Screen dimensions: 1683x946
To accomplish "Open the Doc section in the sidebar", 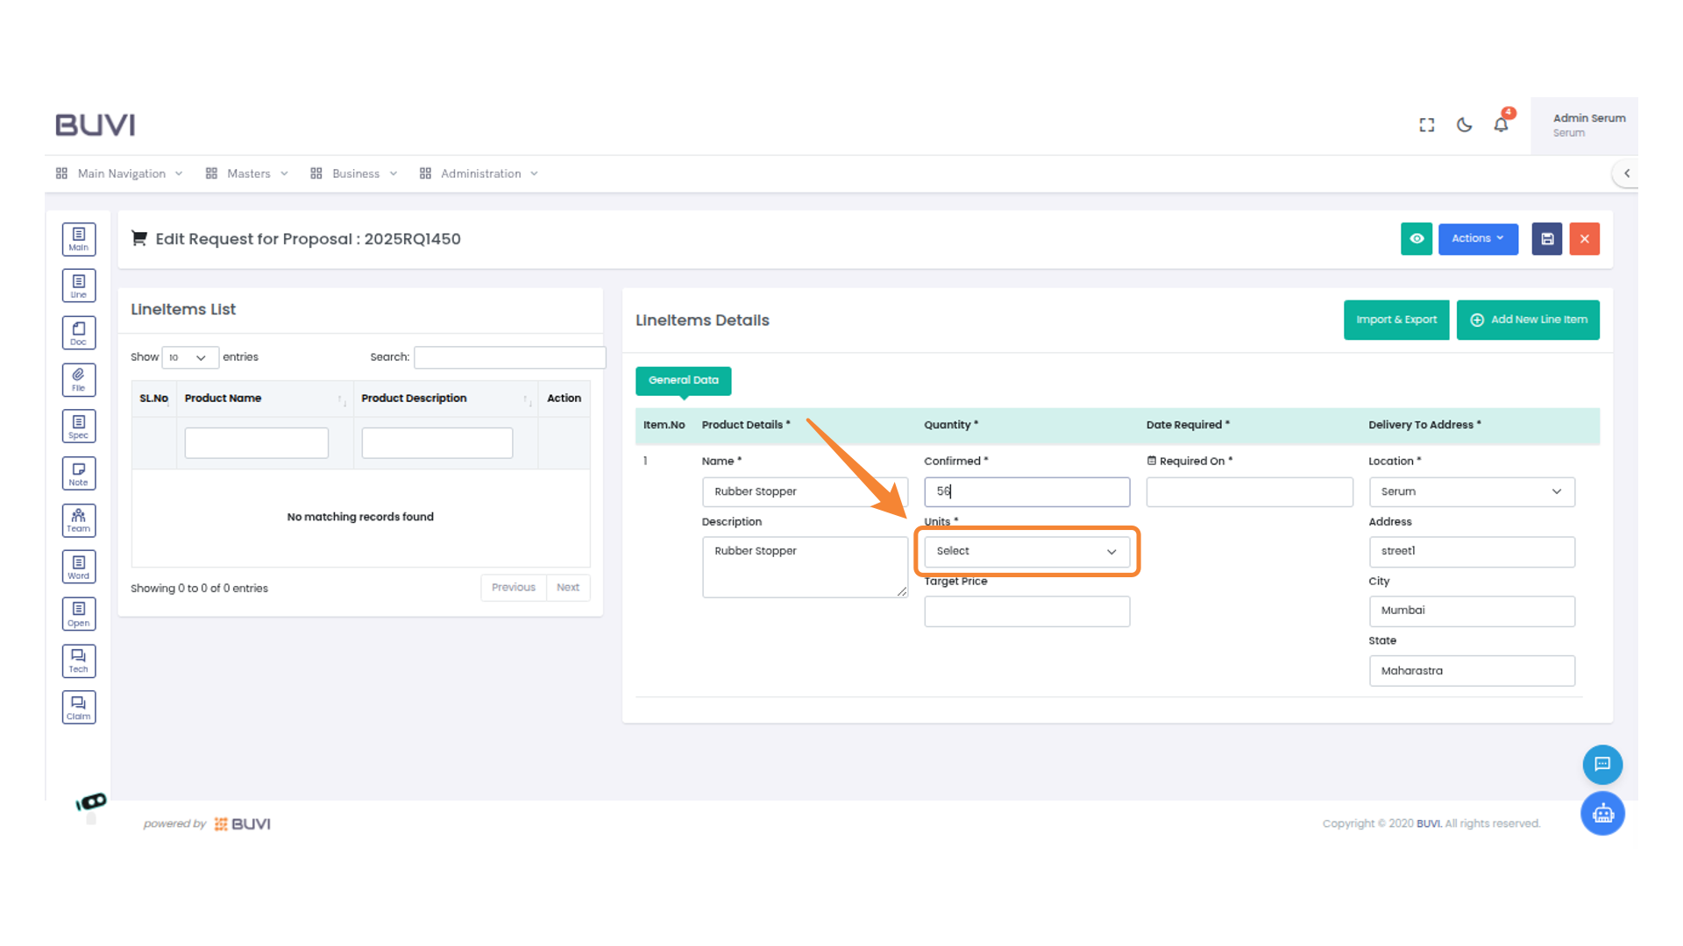I will [79, 333].
